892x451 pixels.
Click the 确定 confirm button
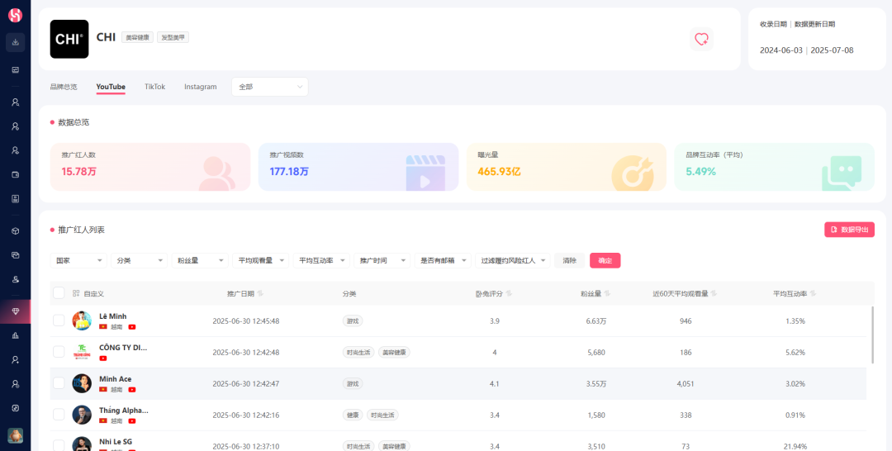point(605,260)
